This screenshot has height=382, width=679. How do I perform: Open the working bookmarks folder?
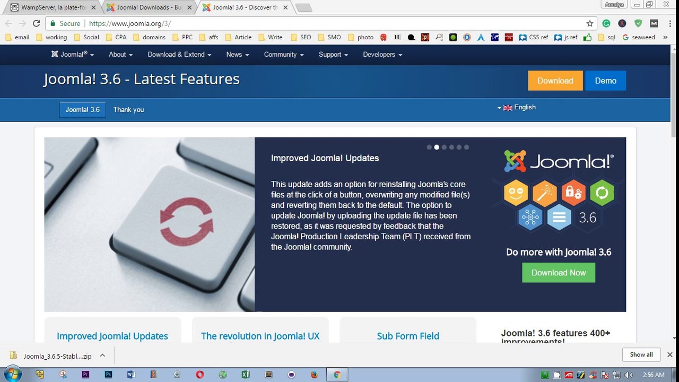point(51,37)
